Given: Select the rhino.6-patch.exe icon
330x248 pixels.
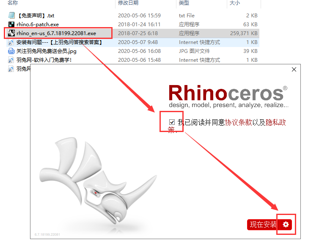Looking at the screenshot, I should tap(11, 25).
